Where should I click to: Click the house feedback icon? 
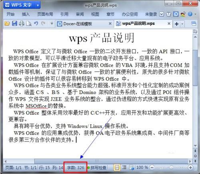[183, 14]
